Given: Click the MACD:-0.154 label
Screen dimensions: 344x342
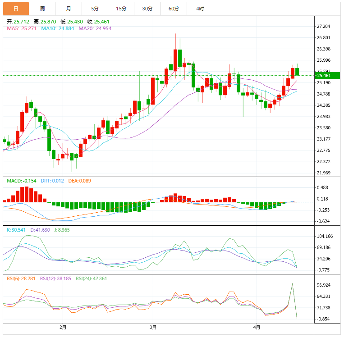Looking at the screenshot, I should click(x=22, y=181).
